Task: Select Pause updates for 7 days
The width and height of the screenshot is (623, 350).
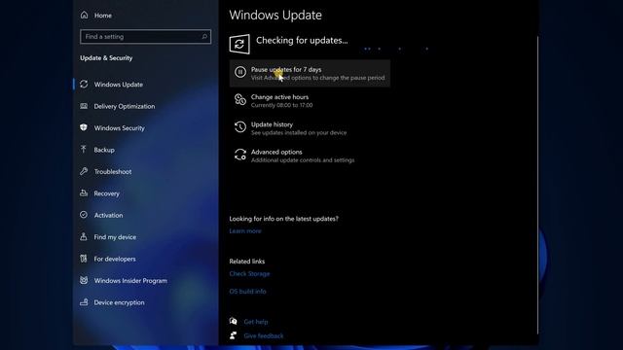Action: (x=310, y=74)
